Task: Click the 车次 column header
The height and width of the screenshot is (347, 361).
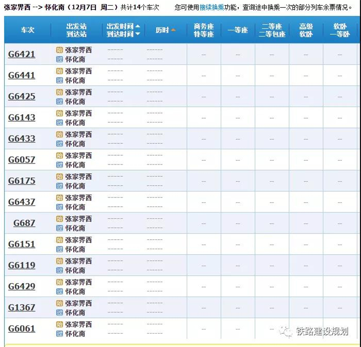Action: pyautogui.click(x=28, y=30)
